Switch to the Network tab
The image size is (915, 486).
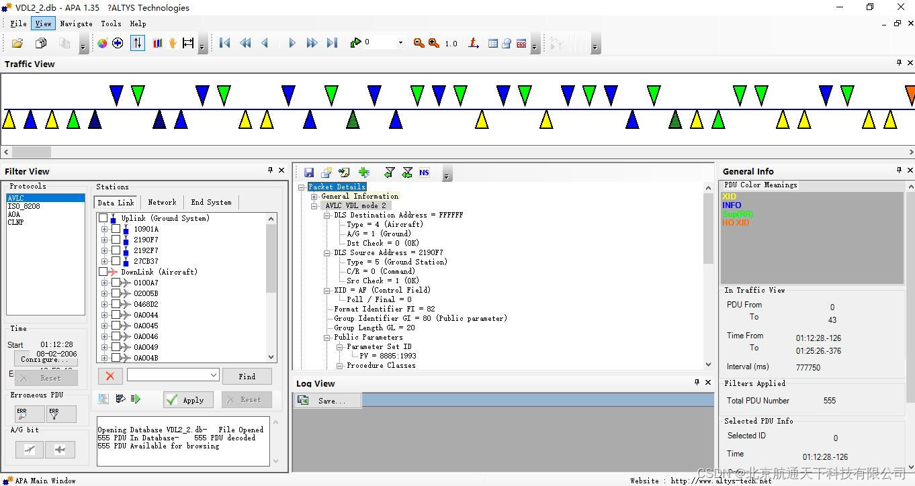[x=162, y=202]
